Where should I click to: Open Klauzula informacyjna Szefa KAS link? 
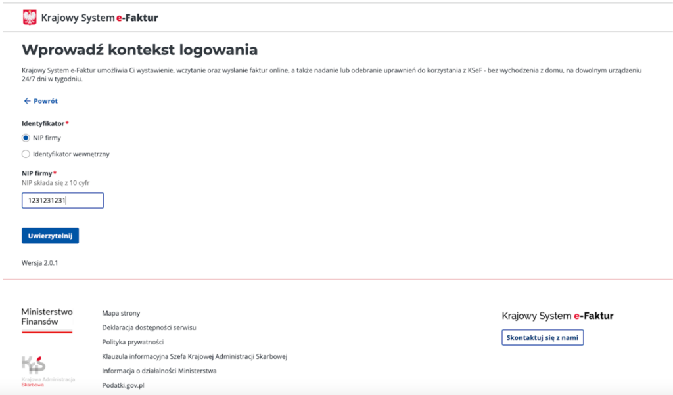pyautogui.click(x=195, y=356)
